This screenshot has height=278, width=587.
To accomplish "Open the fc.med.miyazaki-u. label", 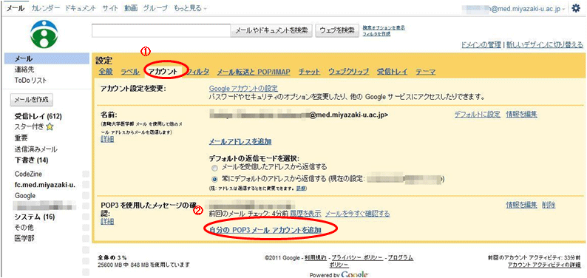I will [45, 184].
